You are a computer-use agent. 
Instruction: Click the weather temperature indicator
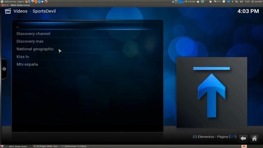click(x=217, y=2)
